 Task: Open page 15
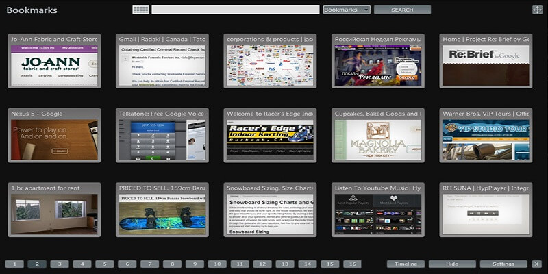pyautogui.click(x=330, y=264)
